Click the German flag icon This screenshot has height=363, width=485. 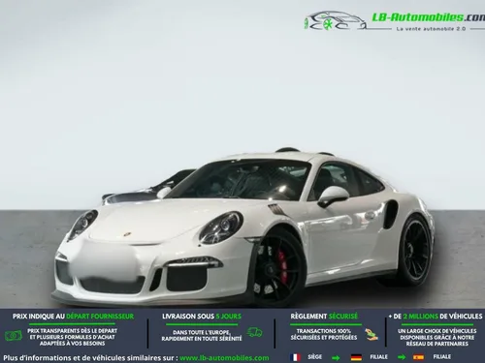click(x=356, y=357)
